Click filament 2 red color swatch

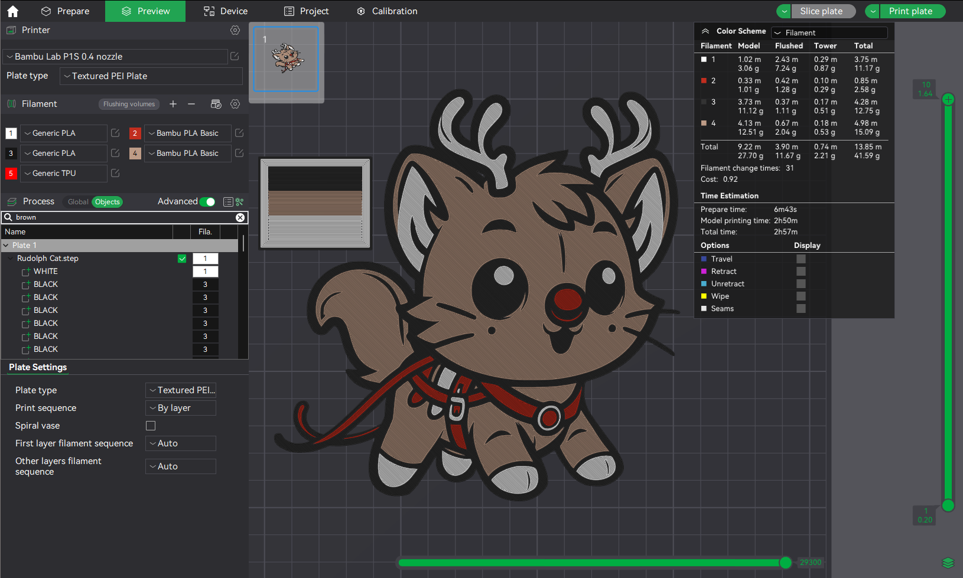coord(135,133)
